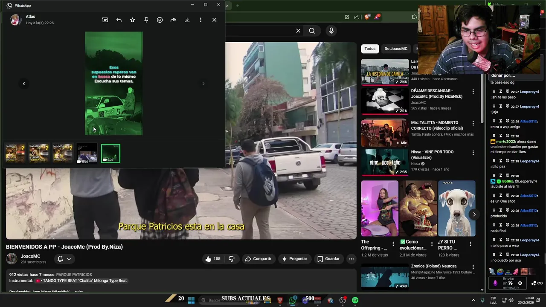Screen dimensions: 546x307
Task: Open a new browser tab with the plus button
Action: [x=238, y=6]
